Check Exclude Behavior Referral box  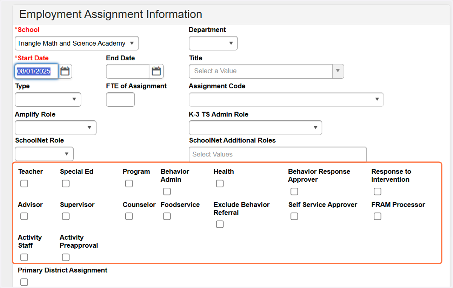(220, 224)
